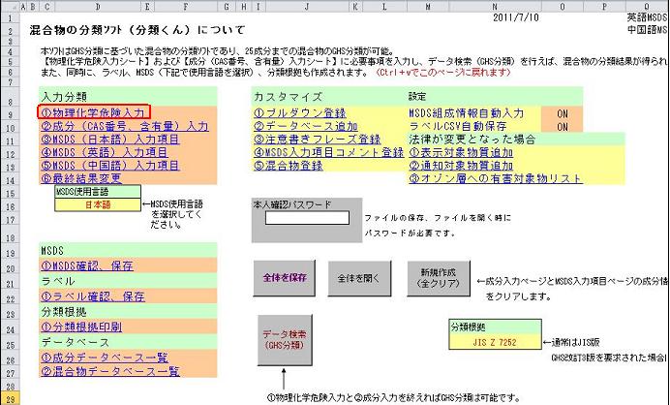Click the 入力分類 section heading

[64, 97]
